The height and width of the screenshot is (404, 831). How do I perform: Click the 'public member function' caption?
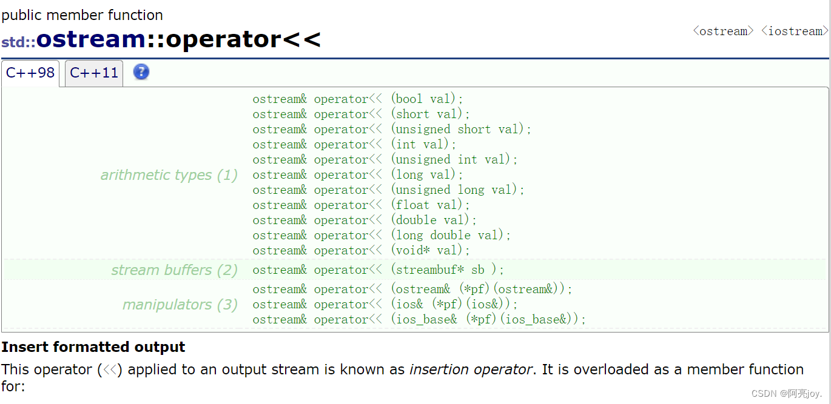click(x=82, y=15)
